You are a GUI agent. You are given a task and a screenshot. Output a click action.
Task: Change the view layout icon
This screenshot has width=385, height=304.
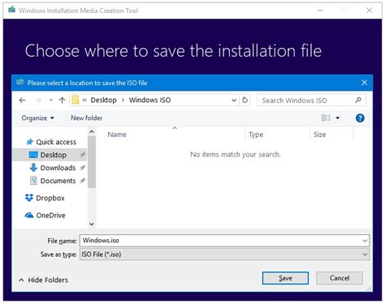tap(326, 118)
